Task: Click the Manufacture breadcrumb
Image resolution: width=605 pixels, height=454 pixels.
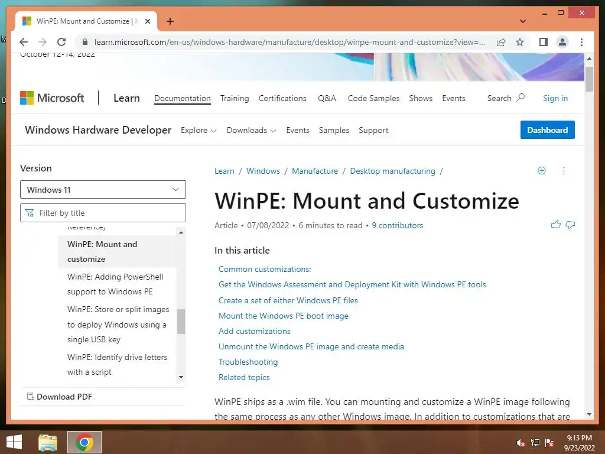Action: coord(315,171)
